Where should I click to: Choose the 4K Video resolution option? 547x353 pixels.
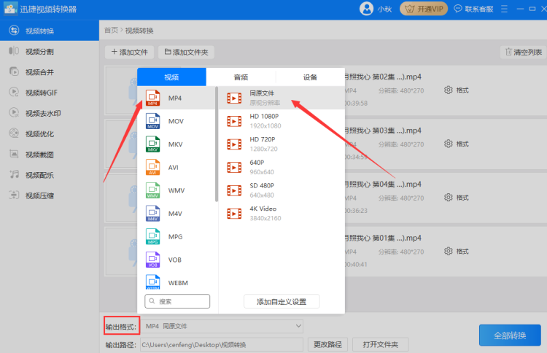282,214
